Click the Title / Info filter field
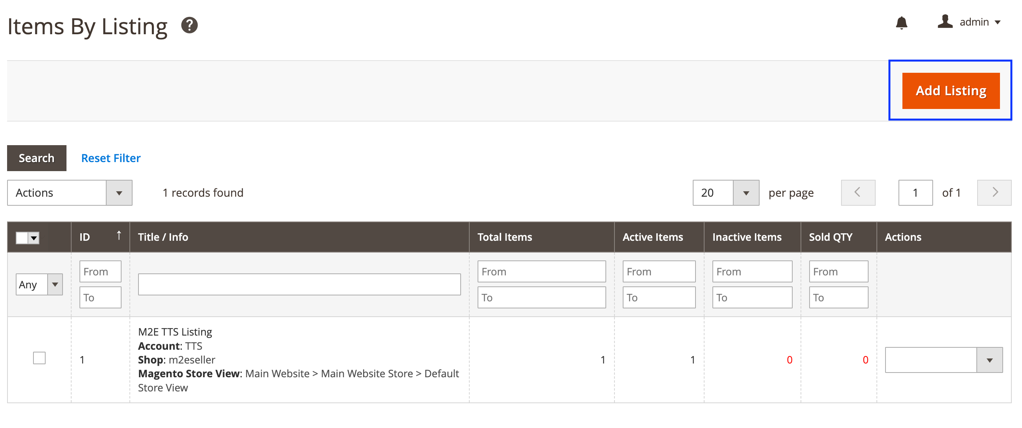Viewport: 1022px width, 428px height. pyautogui.click(x=299, y=284)
